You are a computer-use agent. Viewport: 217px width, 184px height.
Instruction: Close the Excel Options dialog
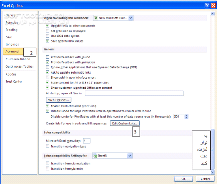pos(213,5)
